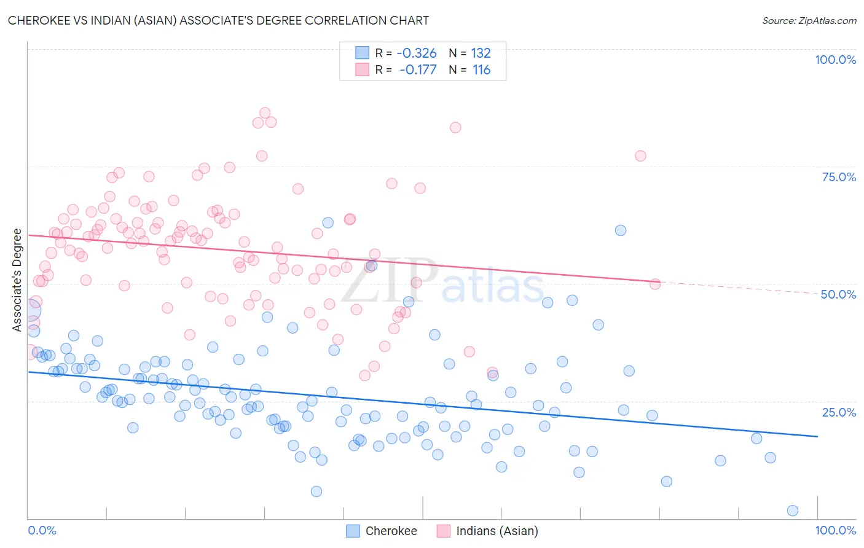The width and height of the screenshot is (864, 548).
Task: Click the chart title text
Action: [x=219, y=20]
